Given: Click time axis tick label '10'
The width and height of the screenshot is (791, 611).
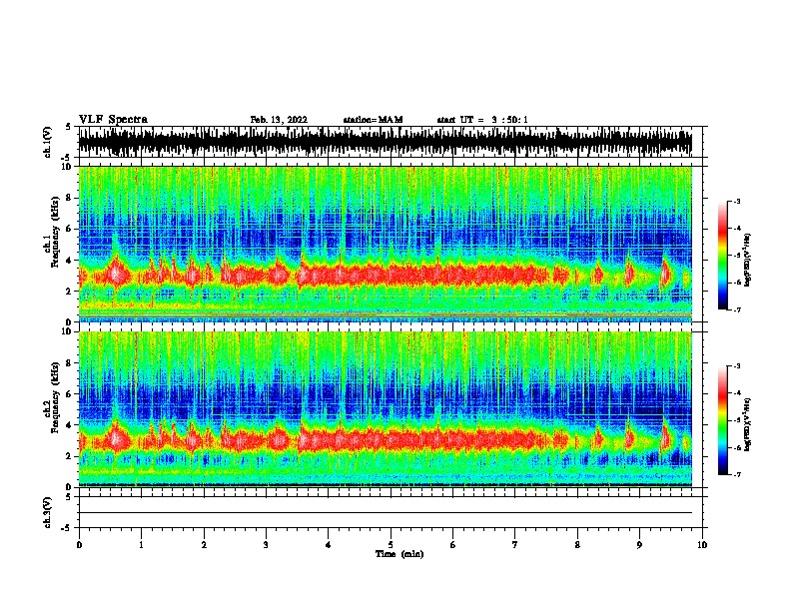Looking at the screenshot, I should tap(702, 545).
